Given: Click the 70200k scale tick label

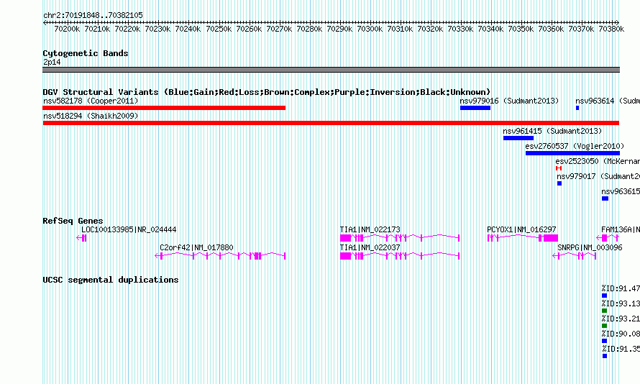Looking at the screenshot, I should (67, 29).
